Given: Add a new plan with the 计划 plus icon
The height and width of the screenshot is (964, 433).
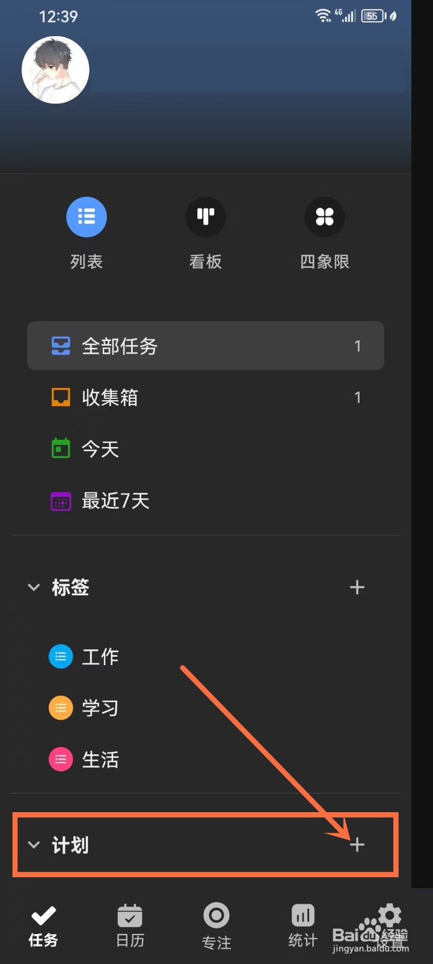Looking at the screenshot, I should (x=357, y=845).
